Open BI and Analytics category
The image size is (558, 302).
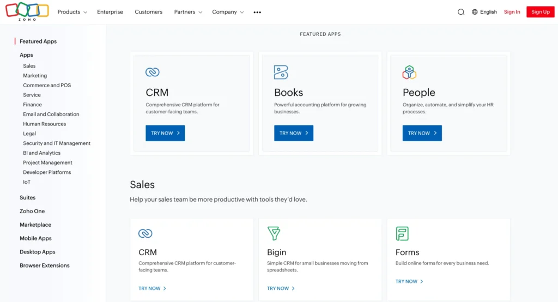(41, 153)
